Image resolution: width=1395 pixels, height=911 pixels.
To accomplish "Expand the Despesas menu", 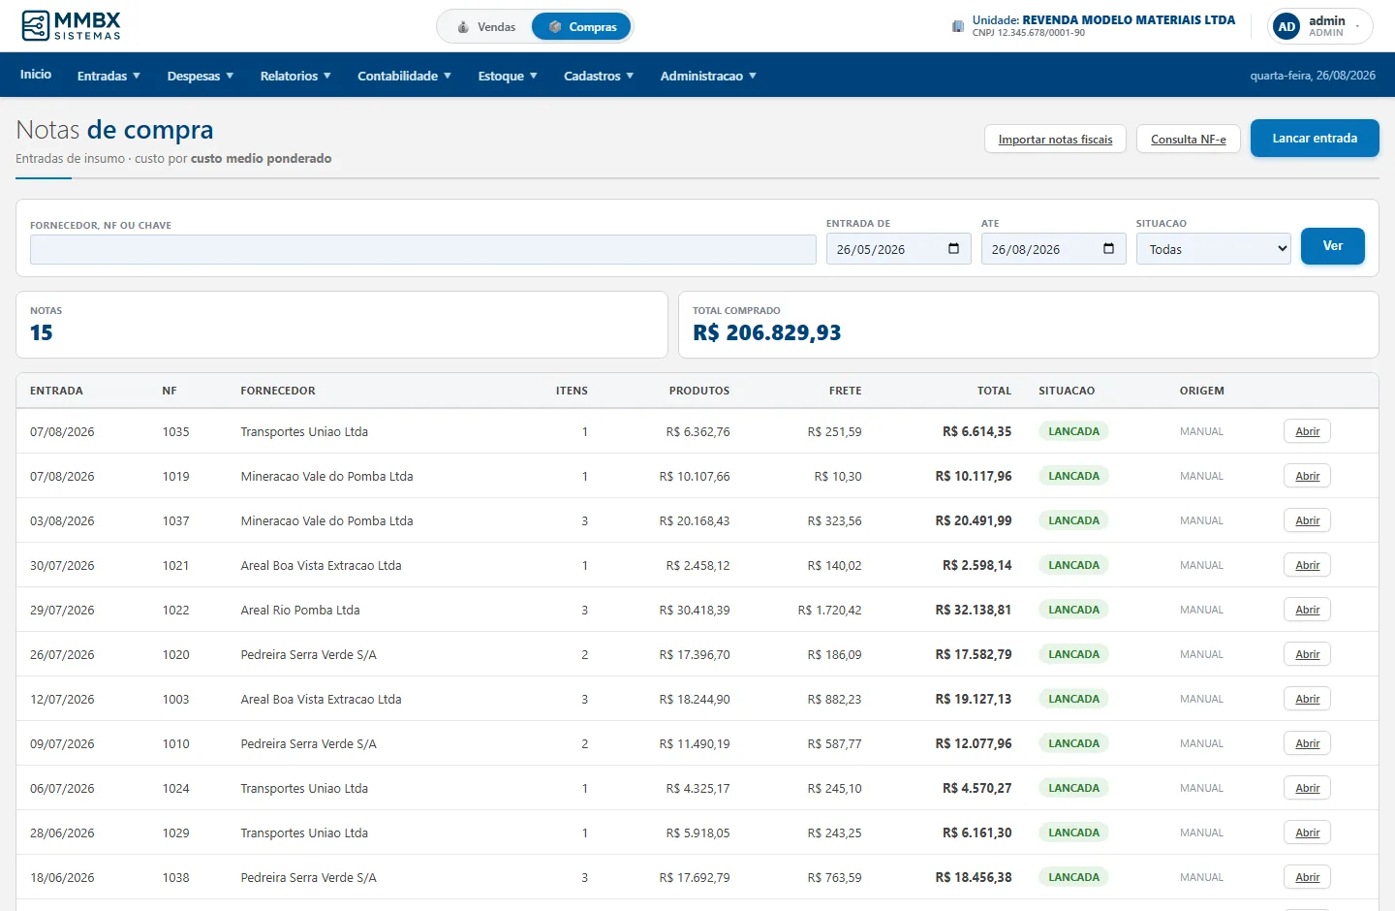I will (x=201, y=76).
